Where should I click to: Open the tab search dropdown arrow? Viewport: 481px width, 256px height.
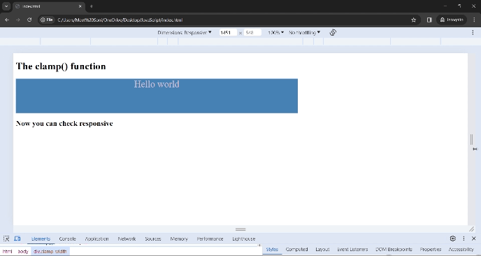click(6, 6)
